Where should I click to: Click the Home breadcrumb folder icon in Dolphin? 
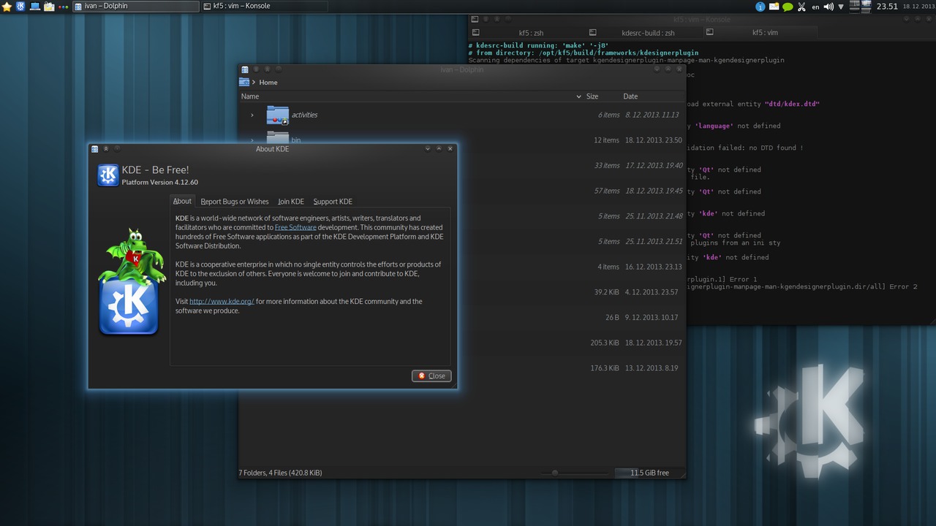pyautogui.click(x=244, y=82)
